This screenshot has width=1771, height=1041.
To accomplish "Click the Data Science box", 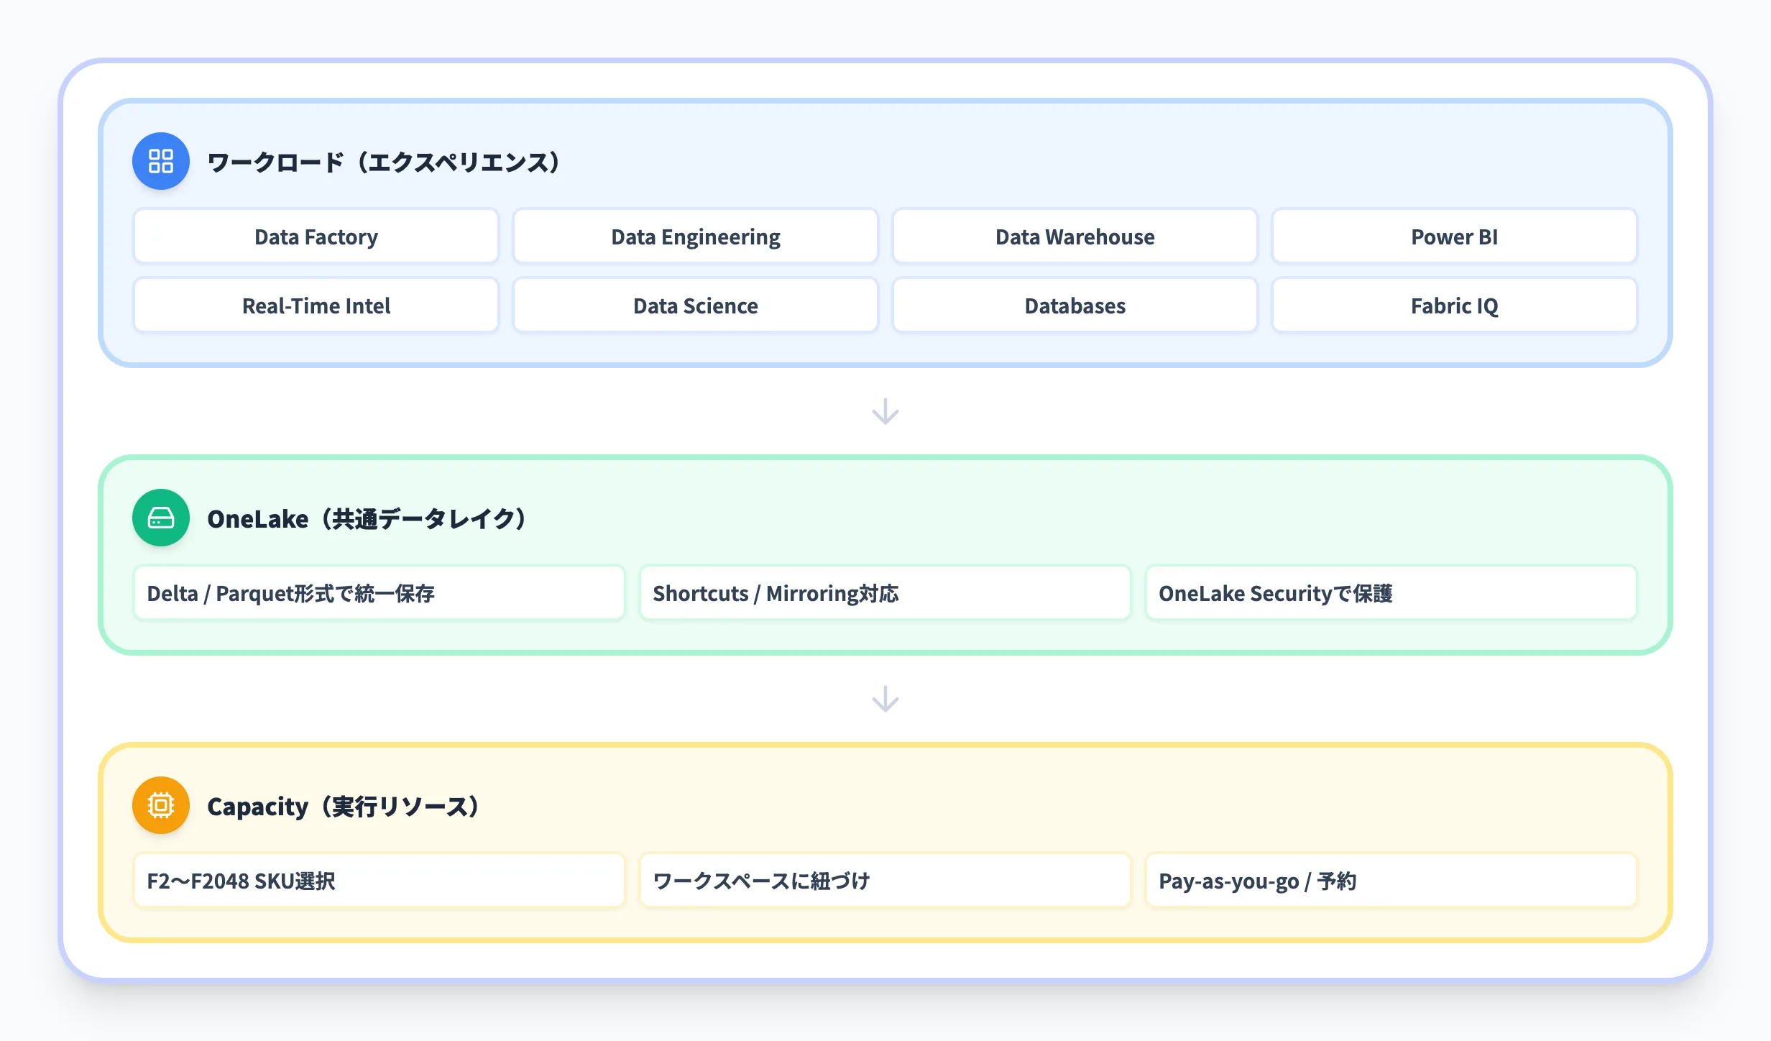I will tap(694, 305).
